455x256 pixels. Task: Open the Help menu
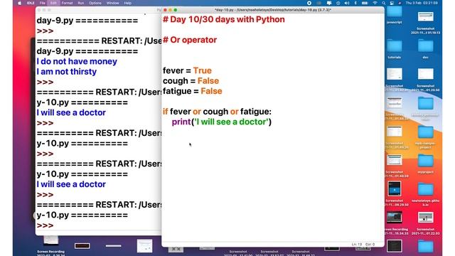[128, 3]
